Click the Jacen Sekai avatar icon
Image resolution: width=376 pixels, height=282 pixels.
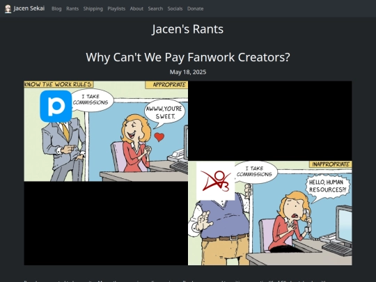tap(8, 9)
